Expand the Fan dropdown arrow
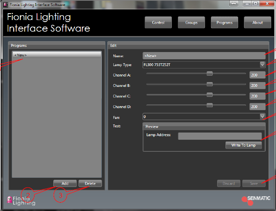The height and width of the screenshot is (211, 276). (x=262, y=117)
